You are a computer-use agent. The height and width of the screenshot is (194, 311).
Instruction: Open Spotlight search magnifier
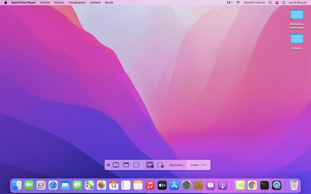[270, 3]
